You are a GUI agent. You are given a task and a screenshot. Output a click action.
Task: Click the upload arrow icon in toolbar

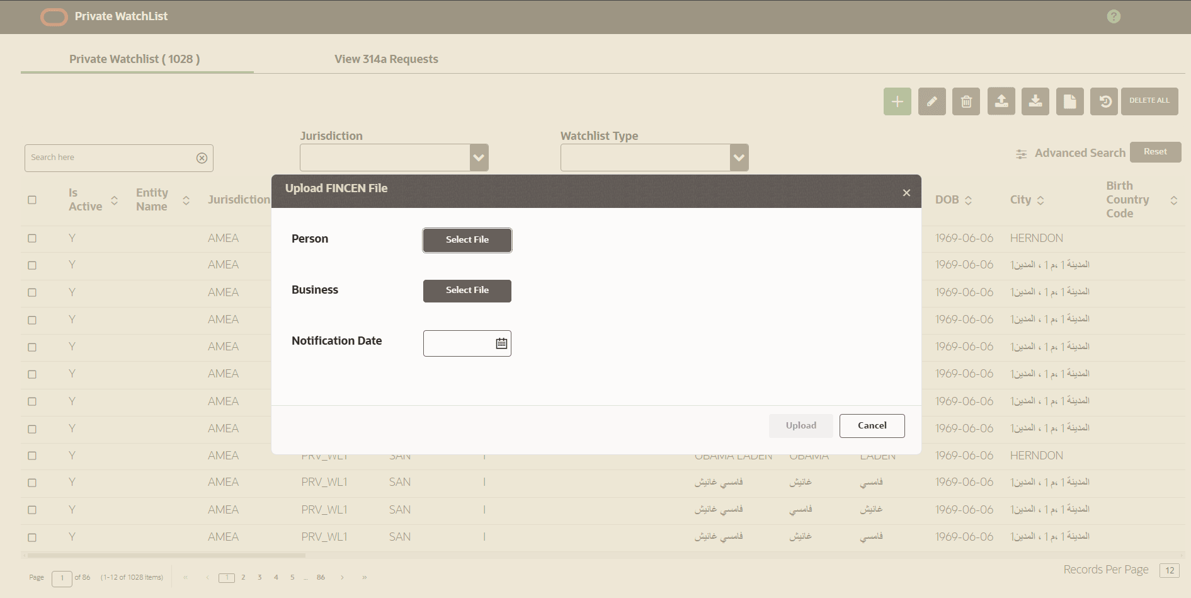[x=1001, y=101]
